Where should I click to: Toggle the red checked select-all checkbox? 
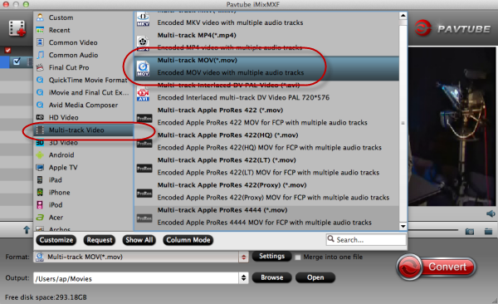pos(8,50)
